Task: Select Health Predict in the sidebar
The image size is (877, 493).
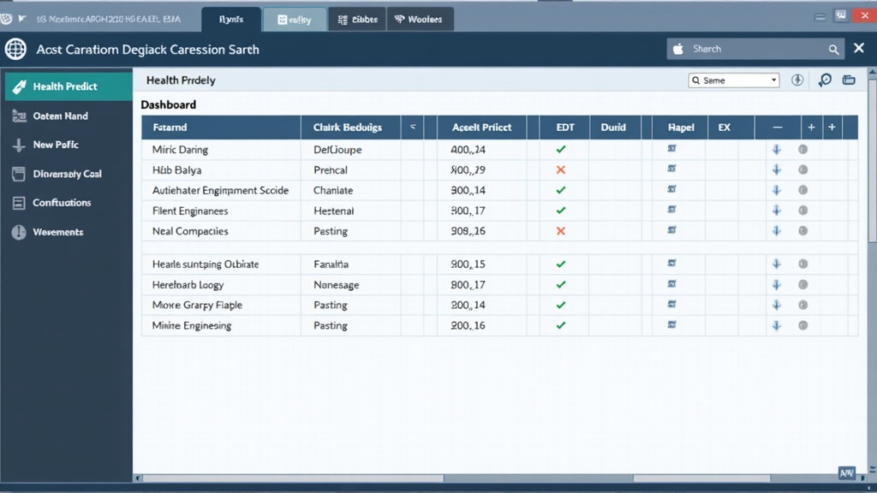Action: 69,86
